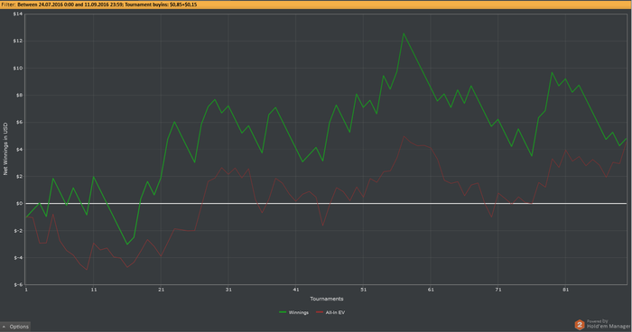Click the $14 y-axis label
The height and width of the screenshot is (332, 632).
point(17,14)
